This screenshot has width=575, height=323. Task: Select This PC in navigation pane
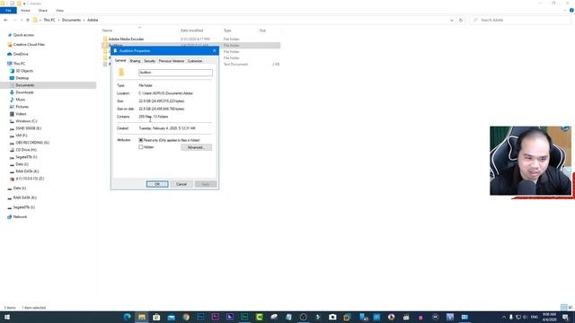tap(19, 64)
